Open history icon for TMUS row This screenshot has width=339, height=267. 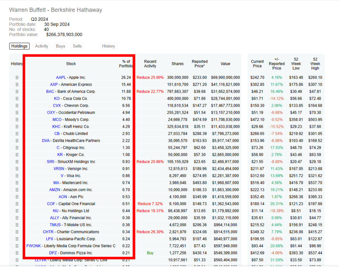(x=17, y=225)
